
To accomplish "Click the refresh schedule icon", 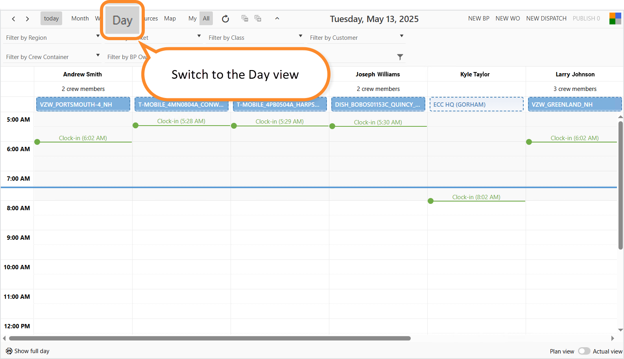I will click(225, 19).
